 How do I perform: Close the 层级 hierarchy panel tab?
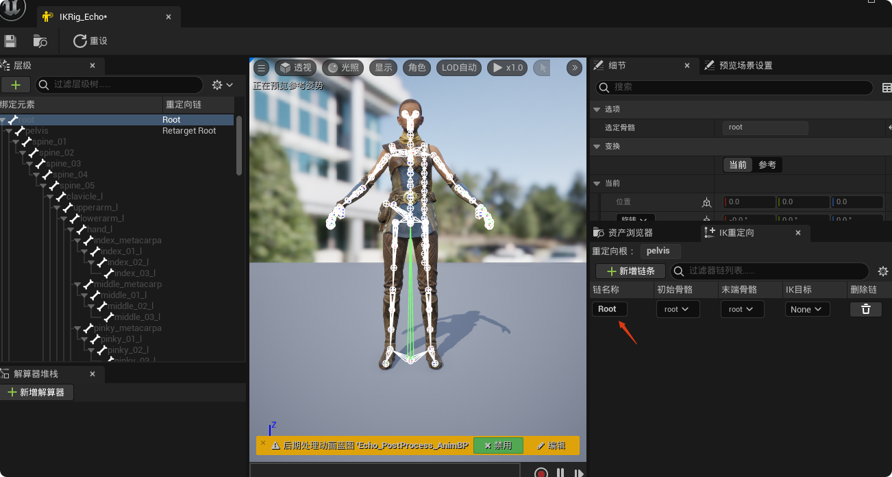click(92, 65)
